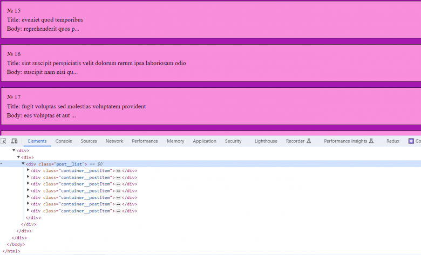The image size is (421, 255).
Task: Open the purple extension panel icon
Action: point(411,141)
